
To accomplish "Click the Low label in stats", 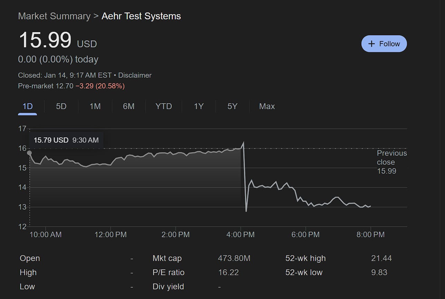I will coord(27,287).
